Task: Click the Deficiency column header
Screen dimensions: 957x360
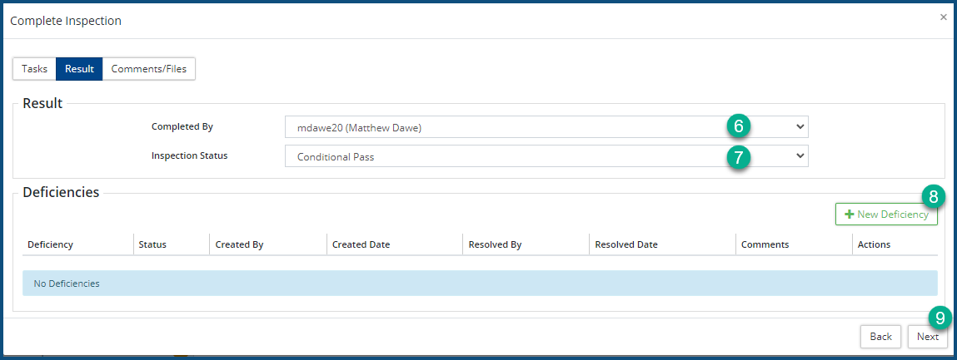Action: (x=51, y=244)
